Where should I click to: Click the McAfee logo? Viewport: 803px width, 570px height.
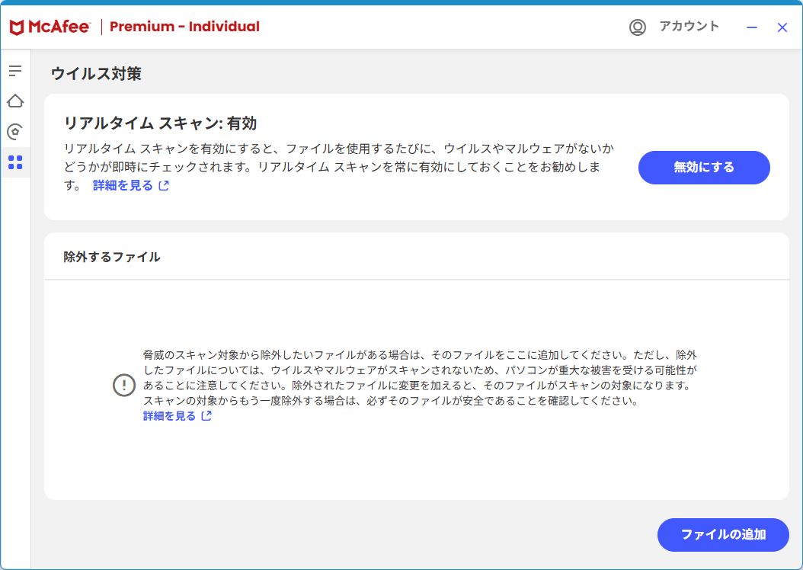(x=50, y=27)
